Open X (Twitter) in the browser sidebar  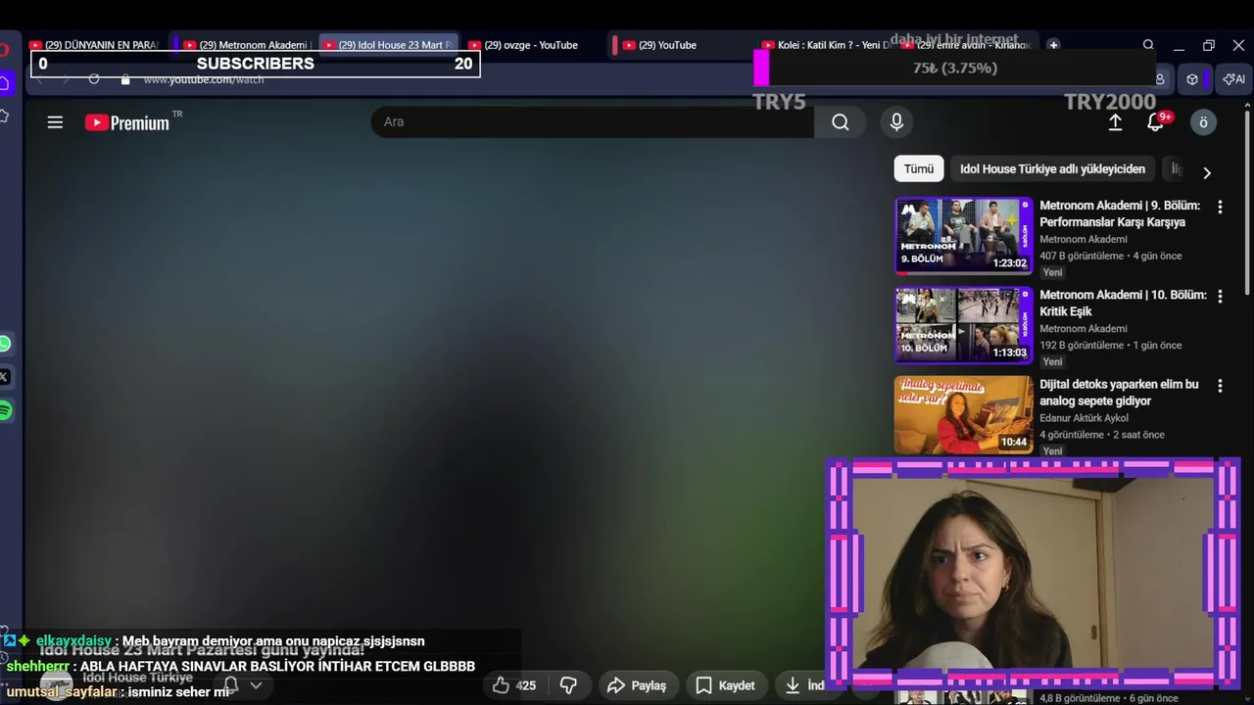click(x=5, y=377)
